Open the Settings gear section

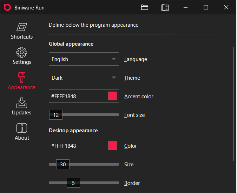[22, 53]
